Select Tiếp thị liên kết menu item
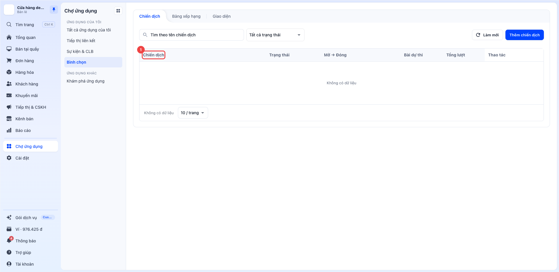 (x=93, y=41)
